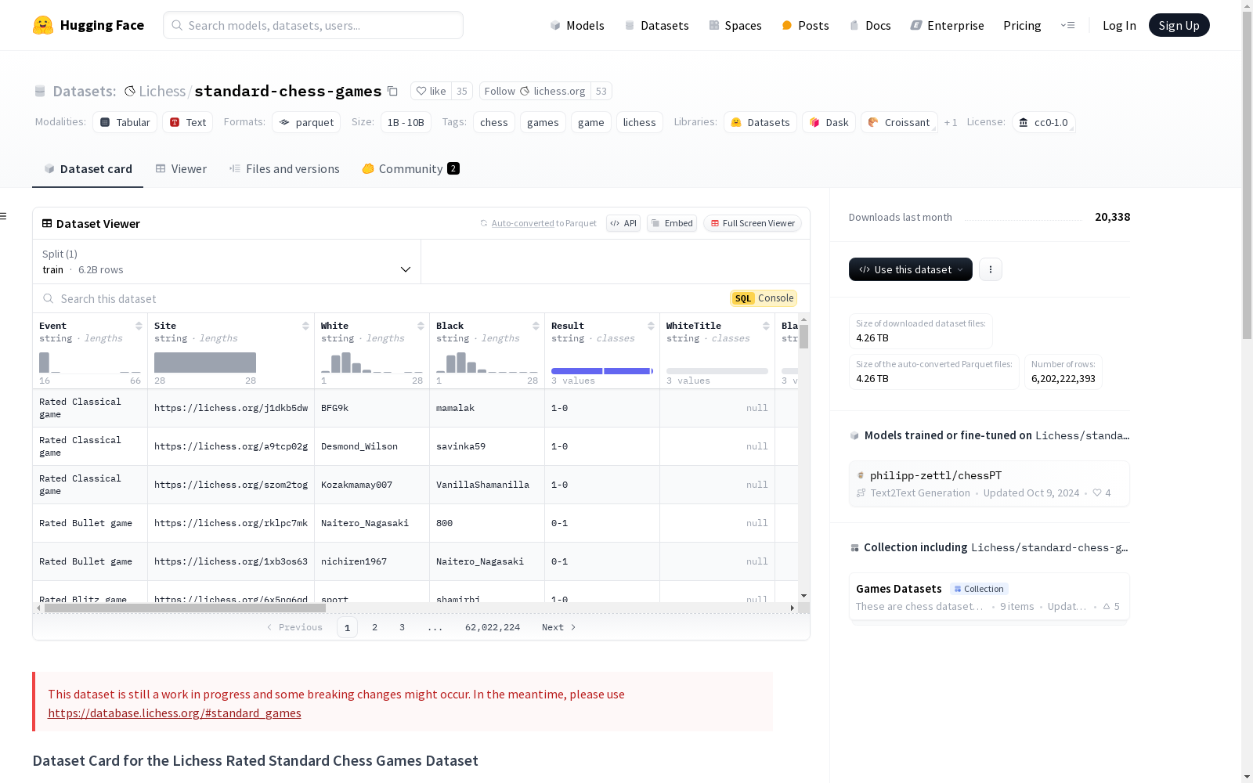Go to Datasets in the top navigation

(656, 25)
